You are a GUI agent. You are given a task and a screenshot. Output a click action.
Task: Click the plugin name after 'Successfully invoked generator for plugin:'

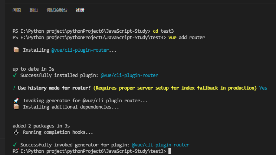160,145
